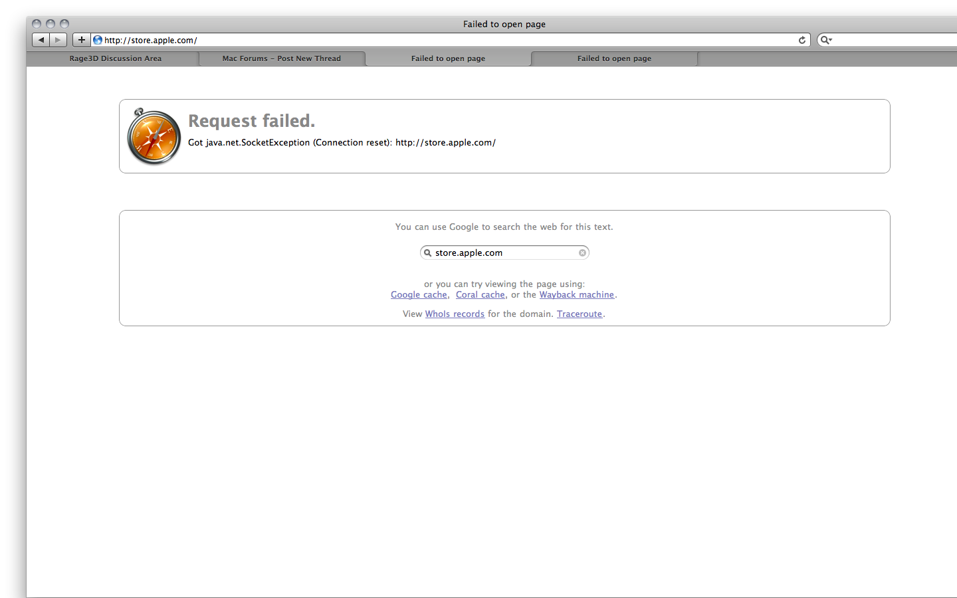The height and width of the screenshot is (598, 957).
Task: Switch to Rage3D Discussion Area tab
Action: [116, 58]
